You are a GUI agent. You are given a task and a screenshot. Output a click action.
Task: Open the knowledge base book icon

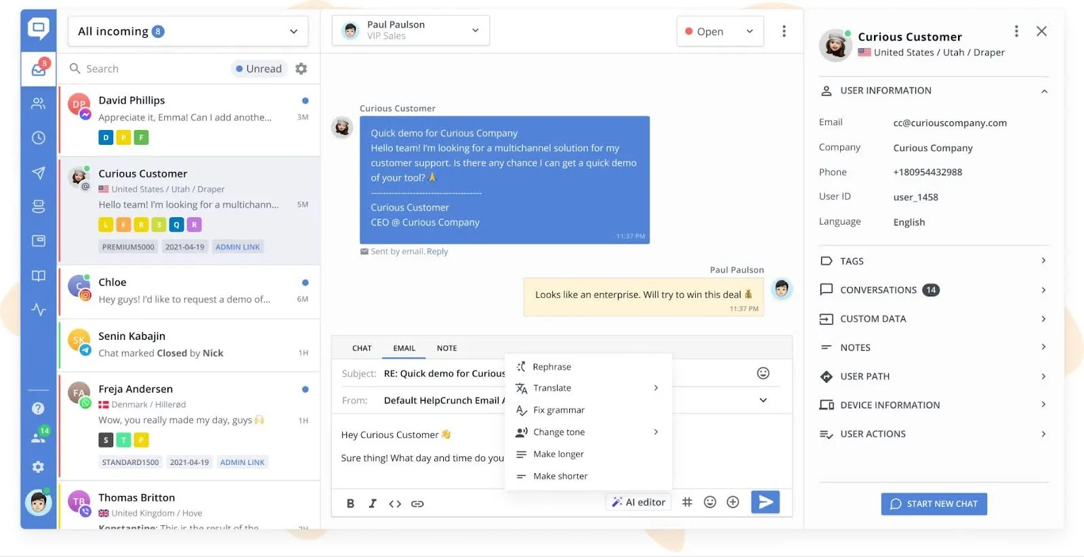click(x=39, y=275)
